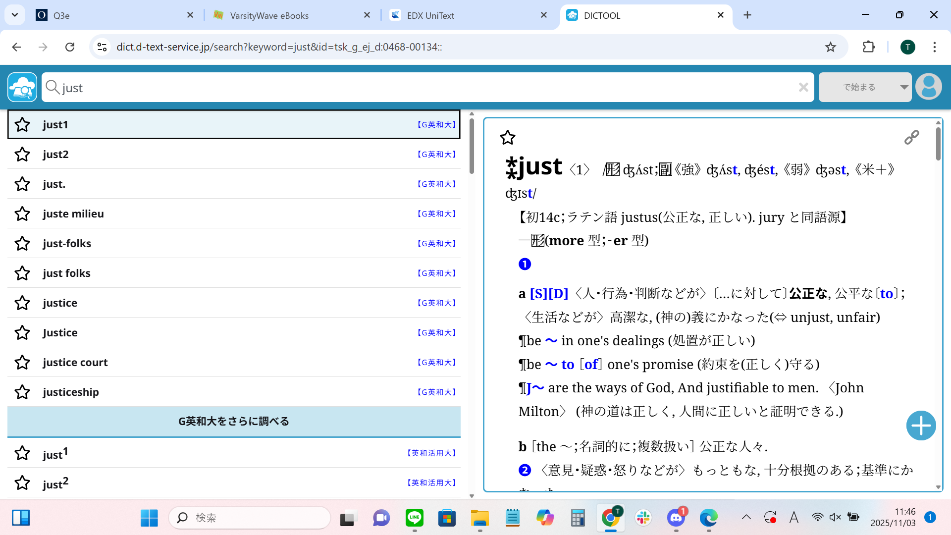This screenshot has height=535, width=951.
Task: Open the で始まる search mode dropdown
Action: pyautogui.click(x=865, y=87)
